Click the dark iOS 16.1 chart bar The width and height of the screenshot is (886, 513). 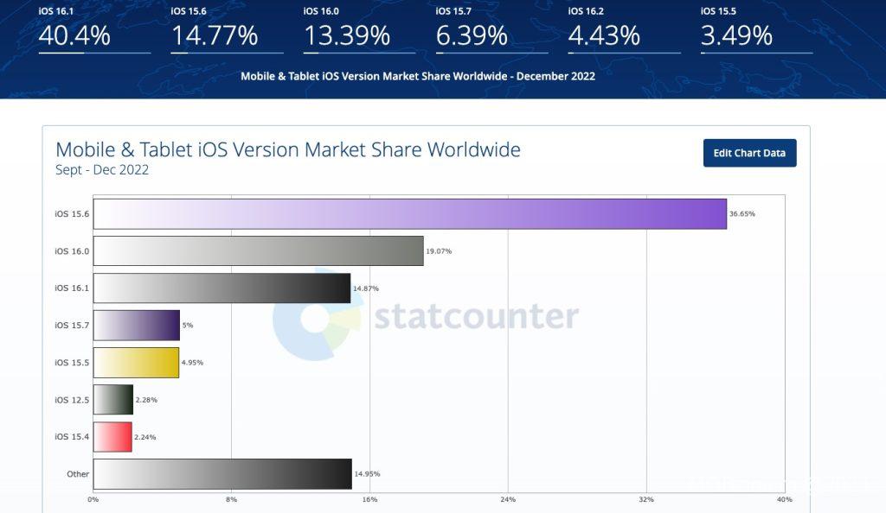(x=221, y=288)
